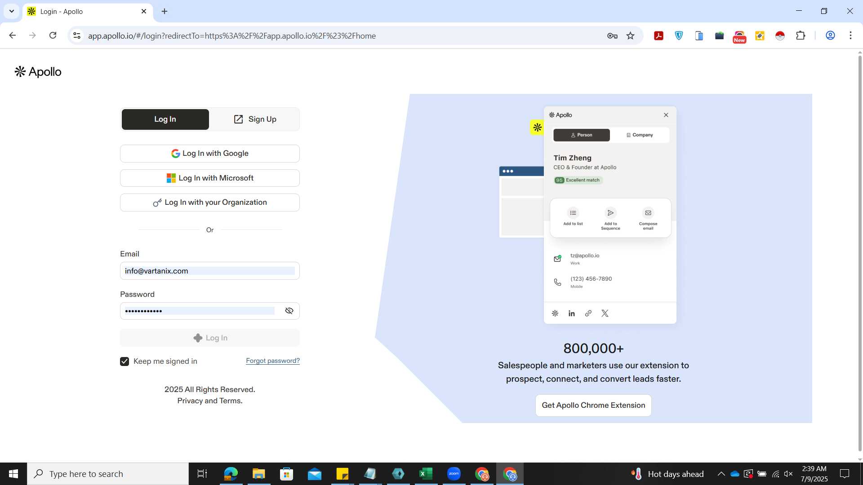
Task: Close the Login - Apollo tab
Action: pyautogui.click(x=144, y=11)
